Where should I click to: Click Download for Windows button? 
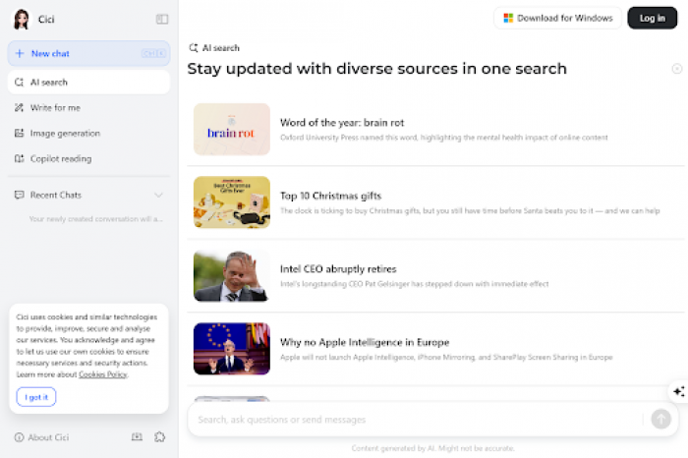557,18
